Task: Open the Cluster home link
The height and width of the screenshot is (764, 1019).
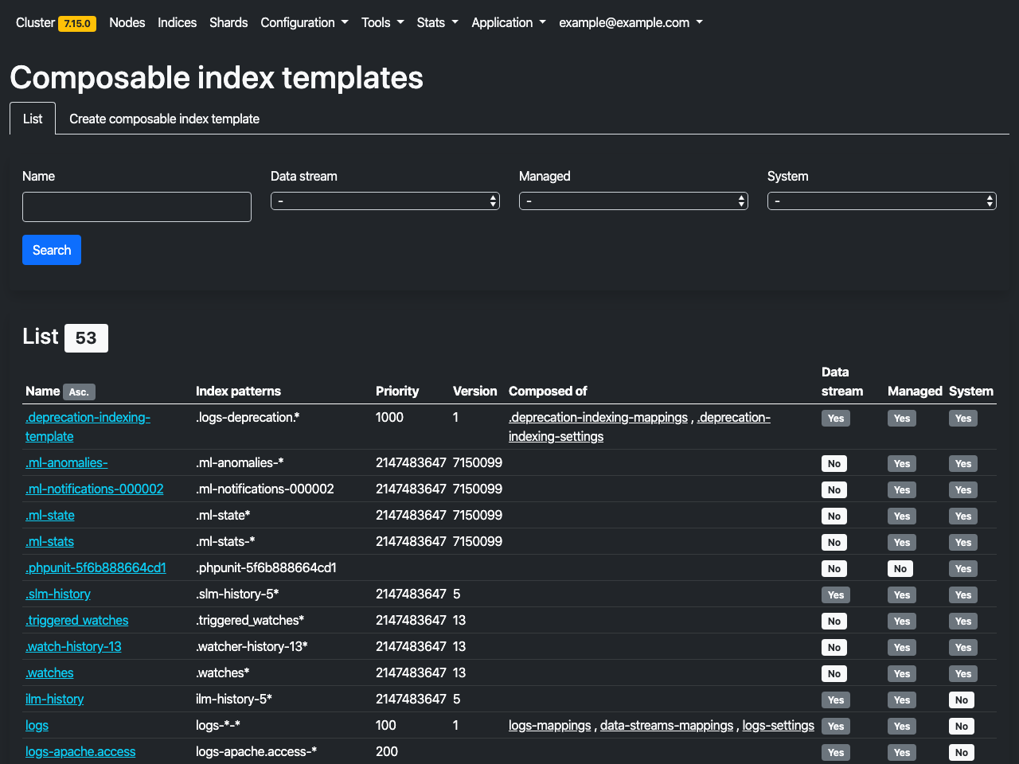Action: (35, 22)
